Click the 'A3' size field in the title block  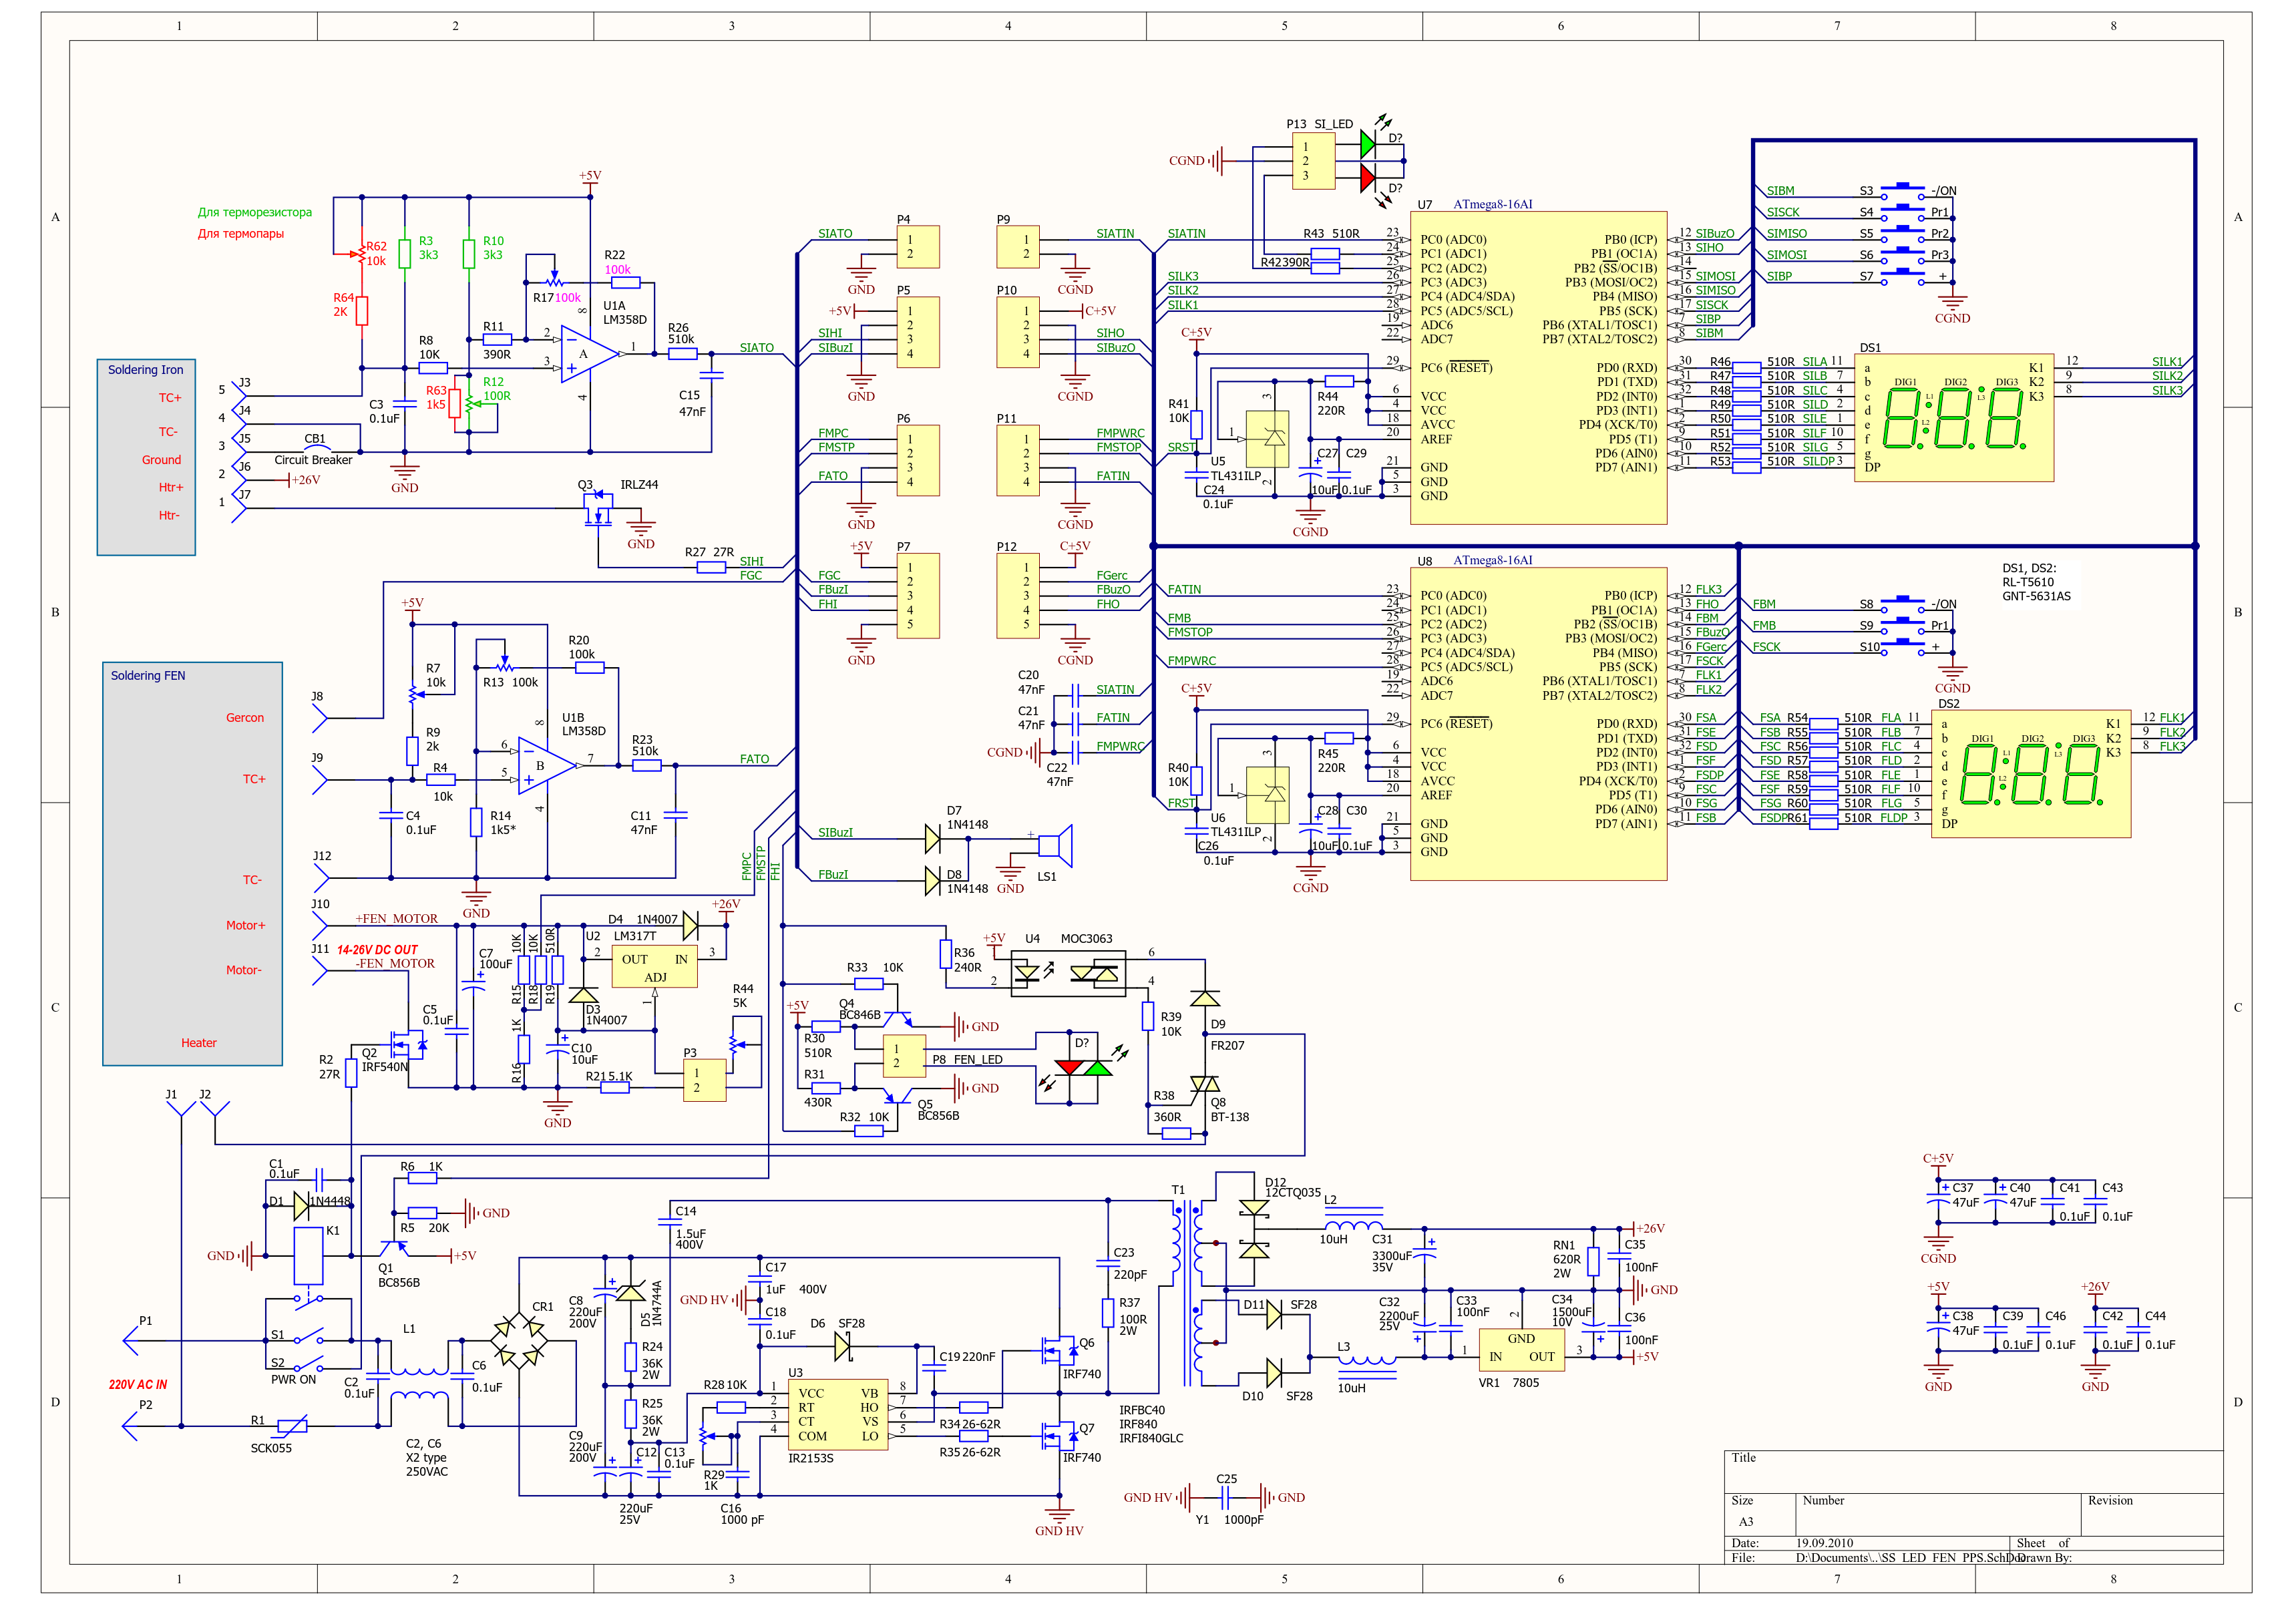(x=1745, y=1522)
